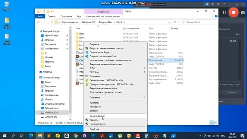
Task: Collapse the ribbon chevron
Action: click(212, 16)
